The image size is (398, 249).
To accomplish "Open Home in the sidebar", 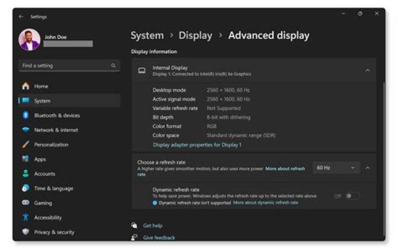I will [x=69, y=86].
